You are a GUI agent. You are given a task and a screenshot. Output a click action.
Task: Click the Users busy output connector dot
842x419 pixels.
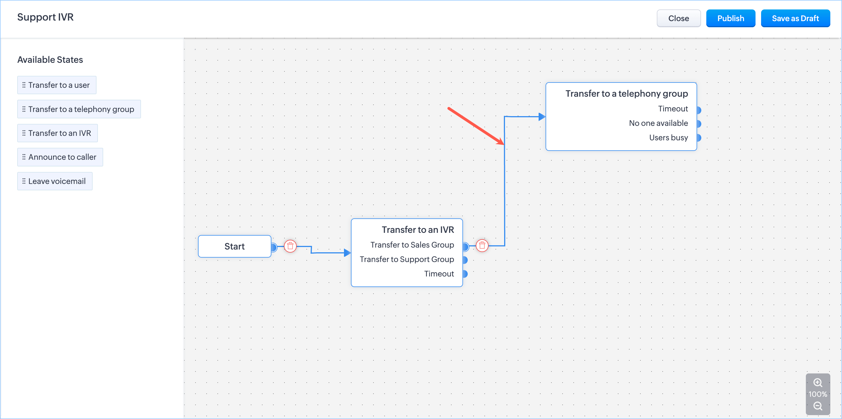[x=699, y=138]
